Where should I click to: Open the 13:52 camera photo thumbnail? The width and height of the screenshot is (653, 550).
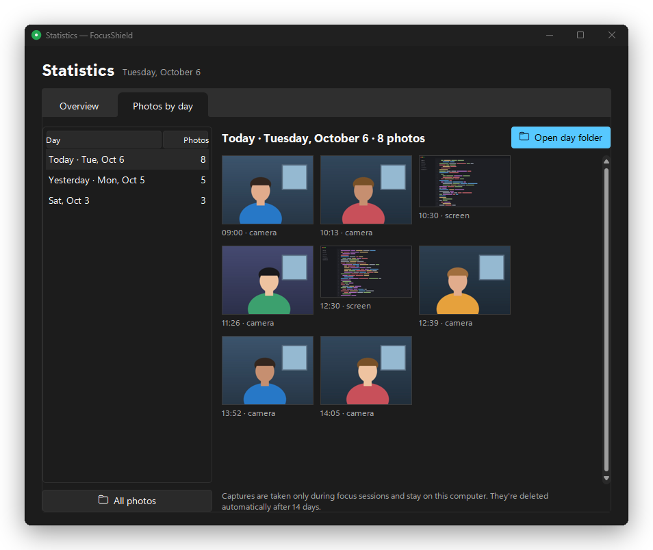[x=268, y=371]
